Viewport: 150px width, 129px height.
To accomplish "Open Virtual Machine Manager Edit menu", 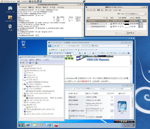I will [x=100, y=10].
